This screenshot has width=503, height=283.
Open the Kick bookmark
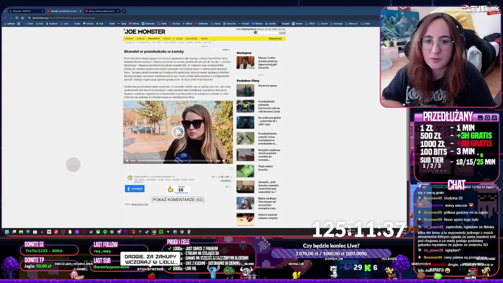click(100, 24)
